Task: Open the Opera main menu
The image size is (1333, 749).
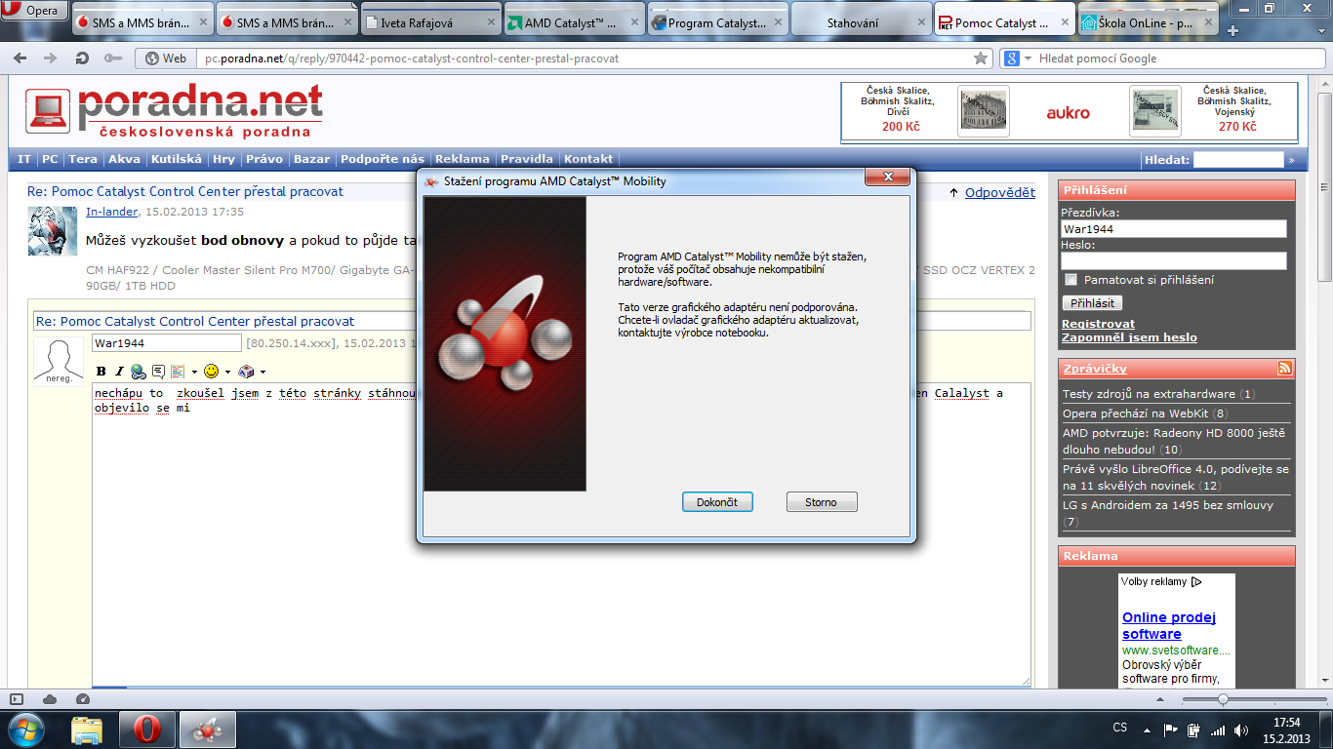Action: click(34, 11)
